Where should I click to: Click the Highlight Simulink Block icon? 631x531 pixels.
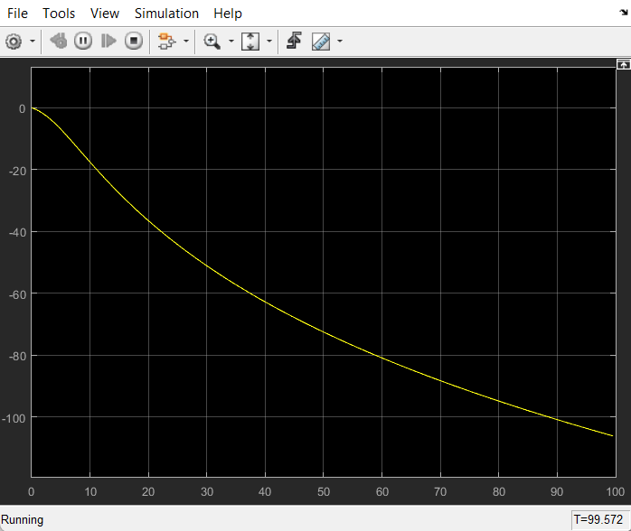point(166,41)
